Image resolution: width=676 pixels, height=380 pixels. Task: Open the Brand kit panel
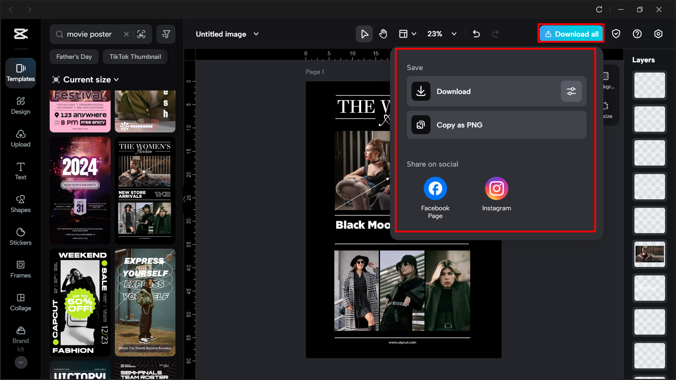21,339
